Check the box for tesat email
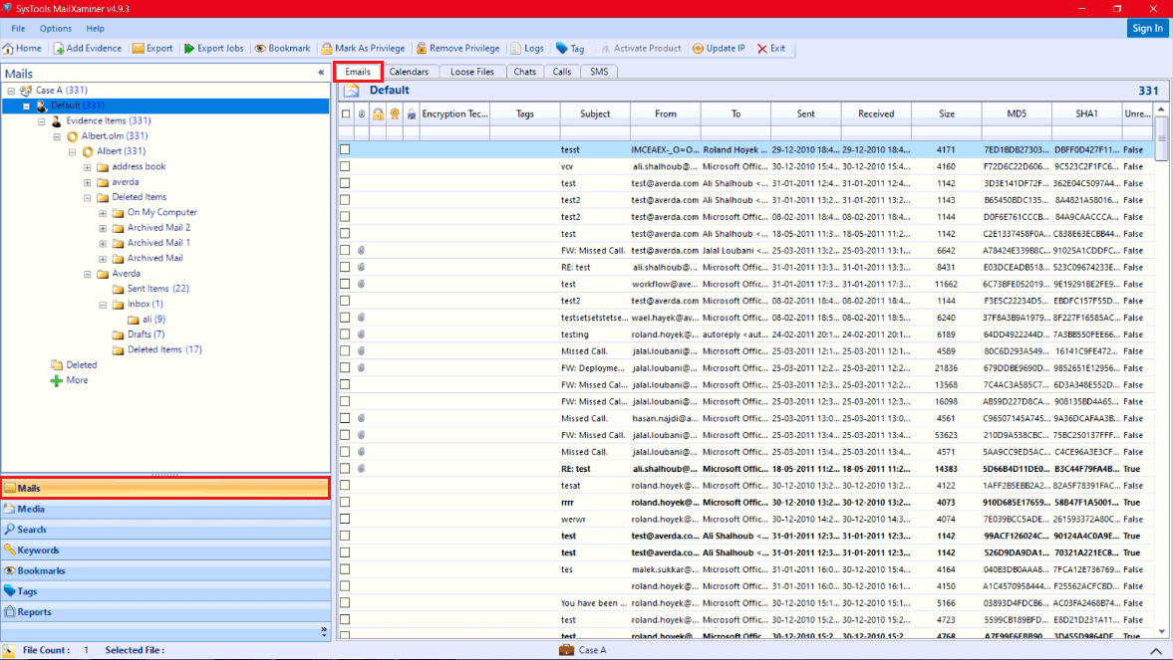The height and width of the screenshot is (660, 1173). coord(345,485)
